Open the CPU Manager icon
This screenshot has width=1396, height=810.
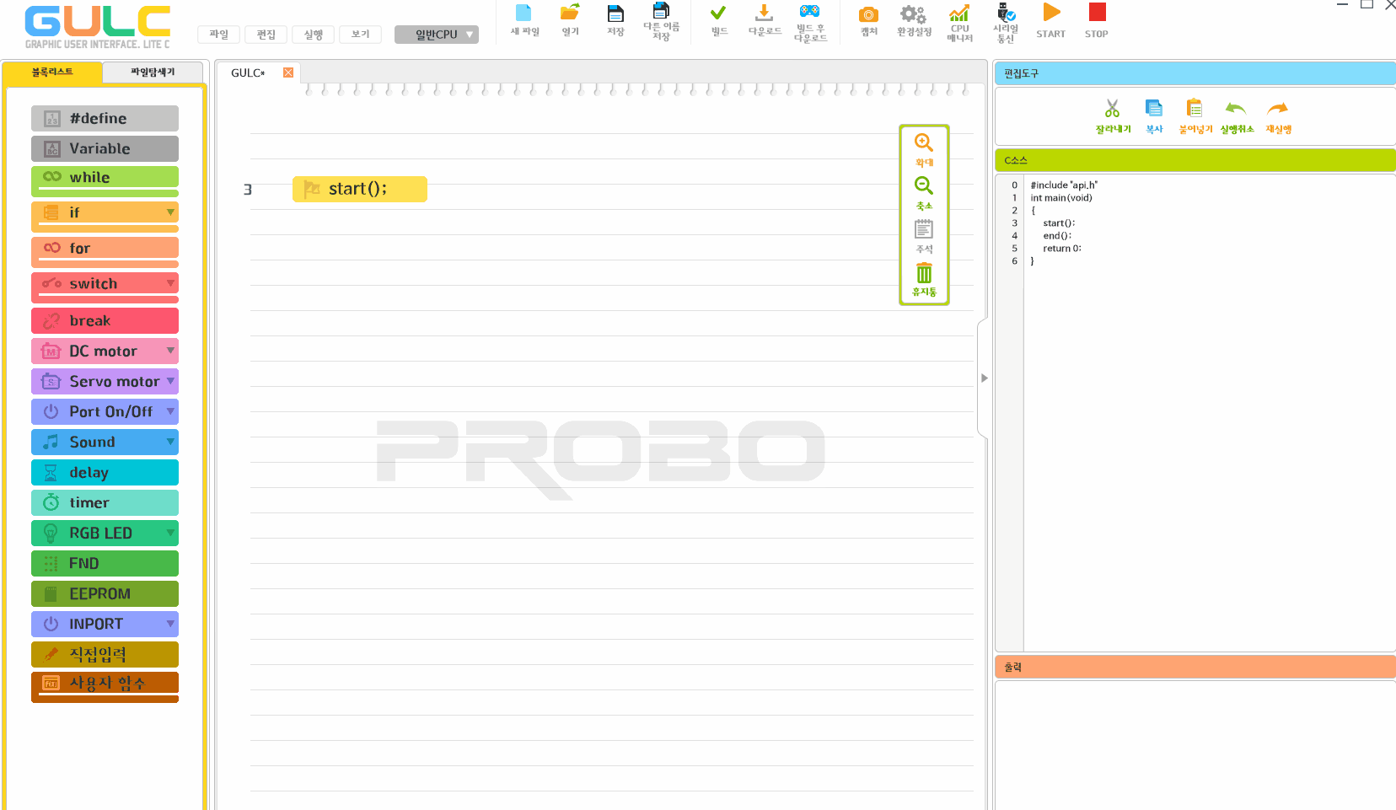click(959, 23)
